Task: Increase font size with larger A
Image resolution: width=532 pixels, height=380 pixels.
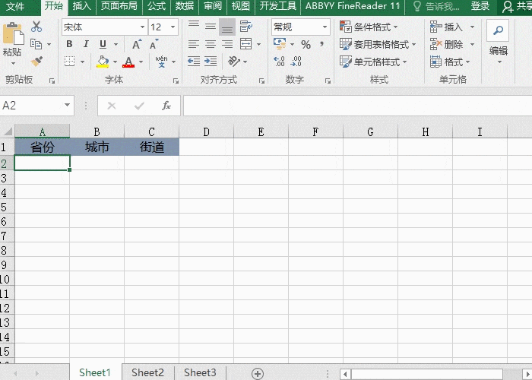Action: [x=136, y=44]
